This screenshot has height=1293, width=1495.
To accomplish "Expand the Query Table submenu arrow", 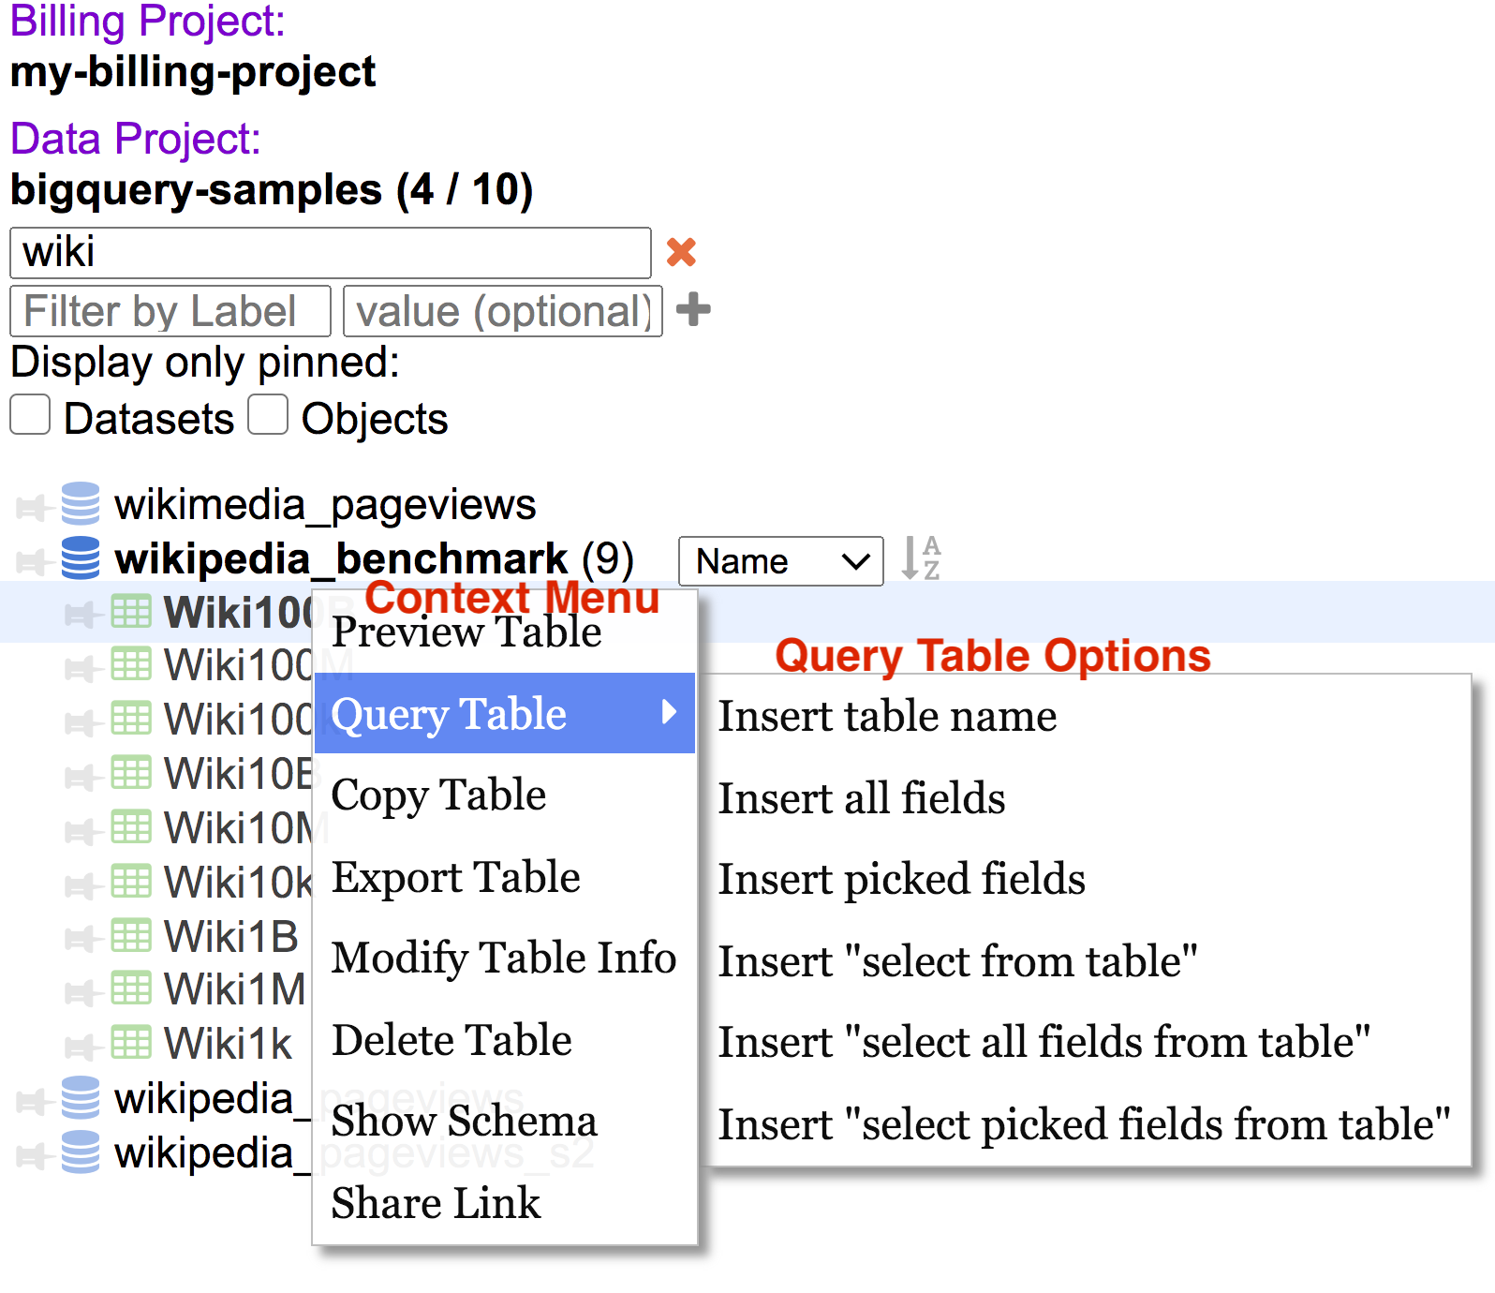I will click(668, 713).
